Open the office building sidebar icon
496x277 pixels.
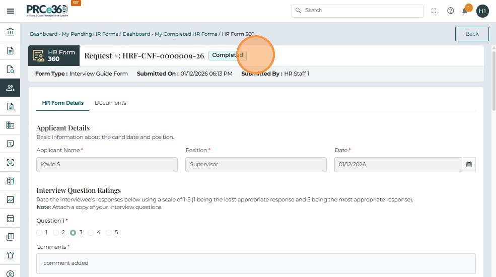[x=10, y=125]
